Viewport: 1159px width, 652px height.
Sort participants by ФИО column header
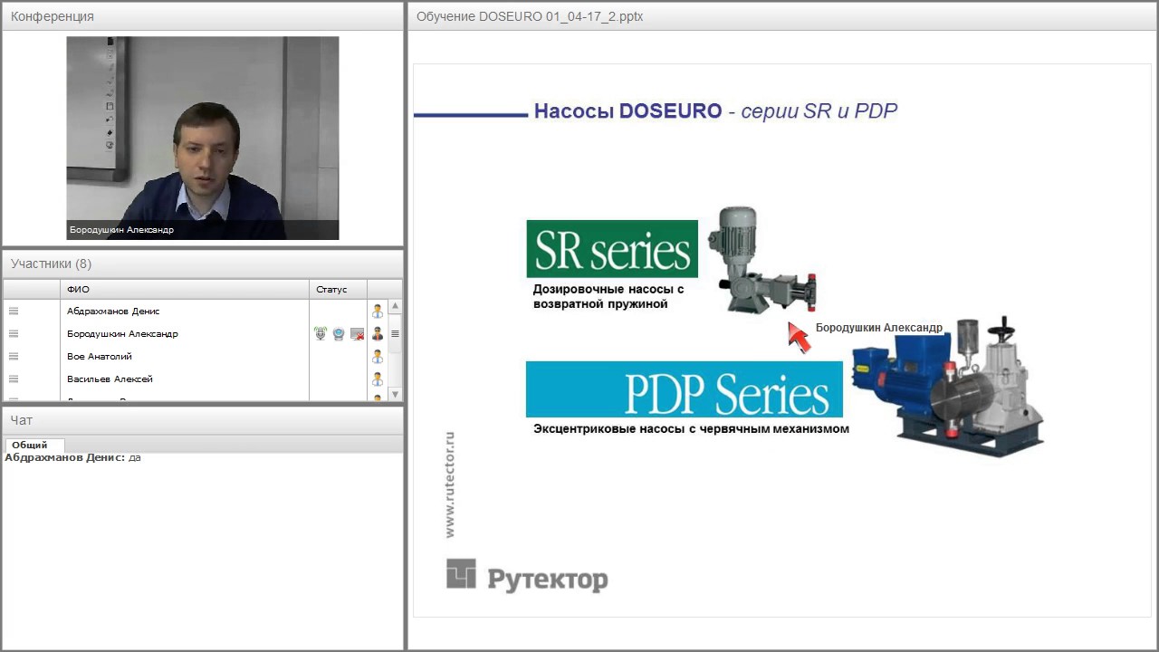click(x=185, y=289)
